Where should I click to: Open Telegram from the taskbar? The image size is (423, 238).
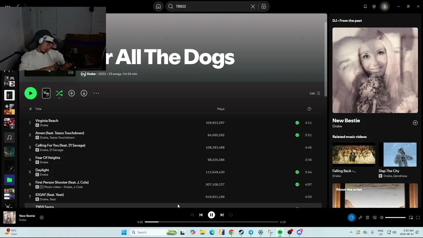(251, 232)
